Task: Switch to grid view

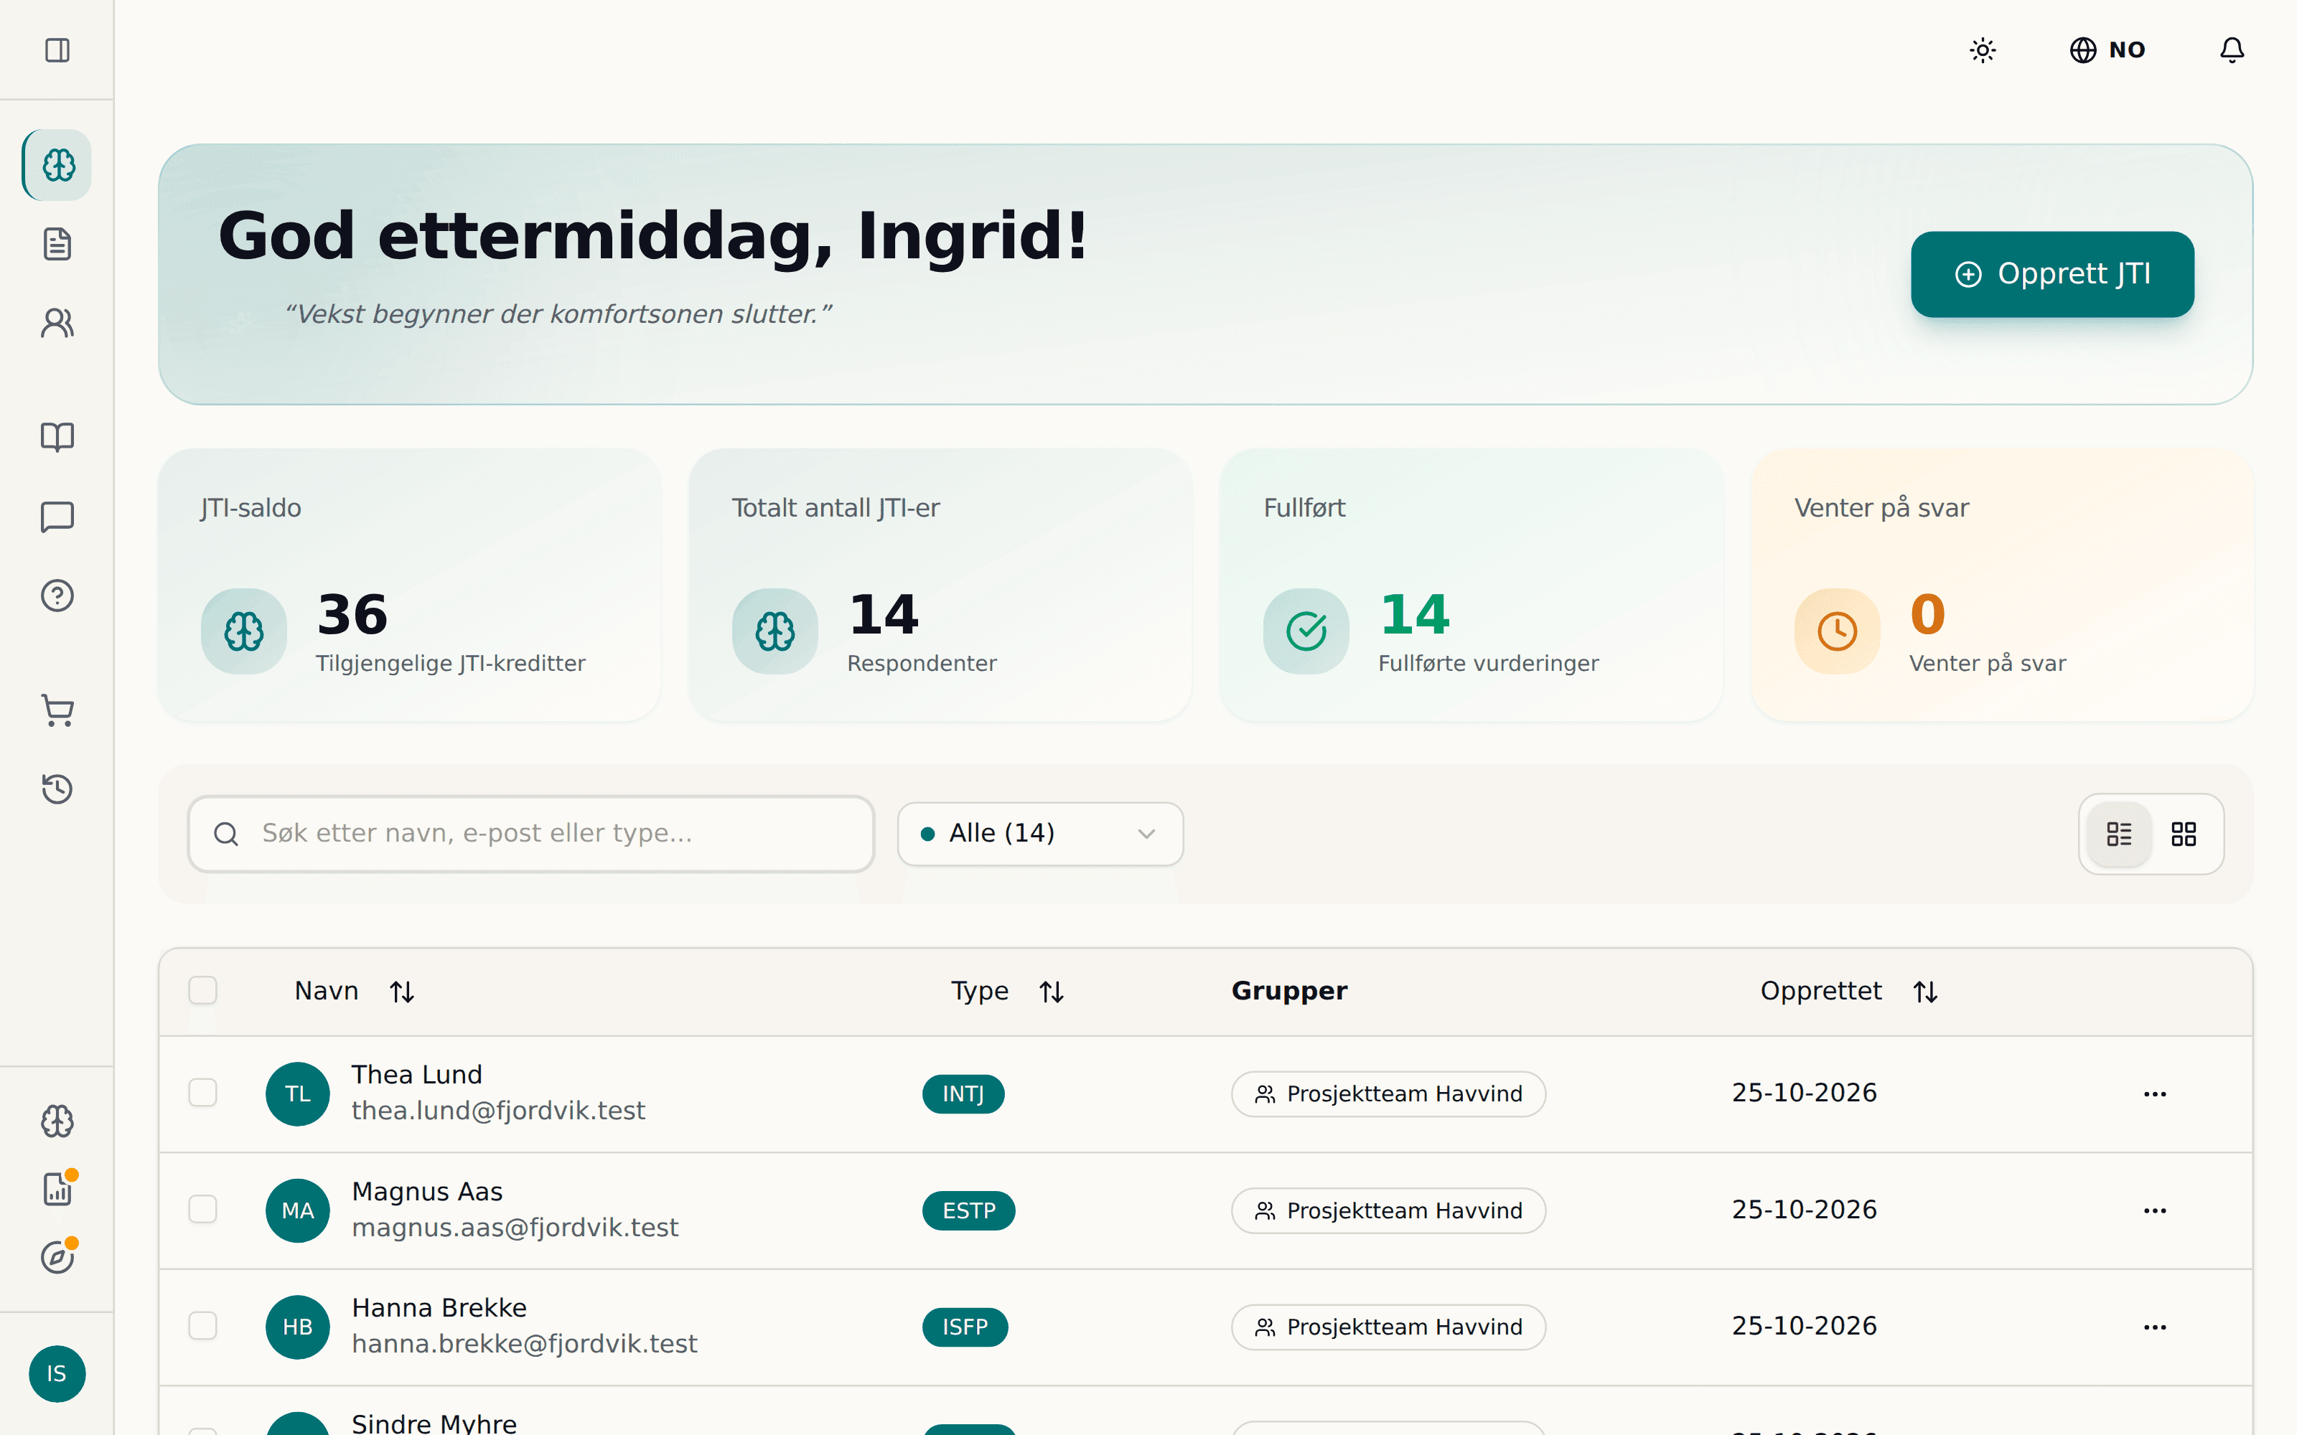Action: tap(2184, 834)
